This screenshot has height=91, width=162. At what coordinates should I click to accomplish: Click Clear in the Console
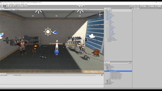pos(2,75)
